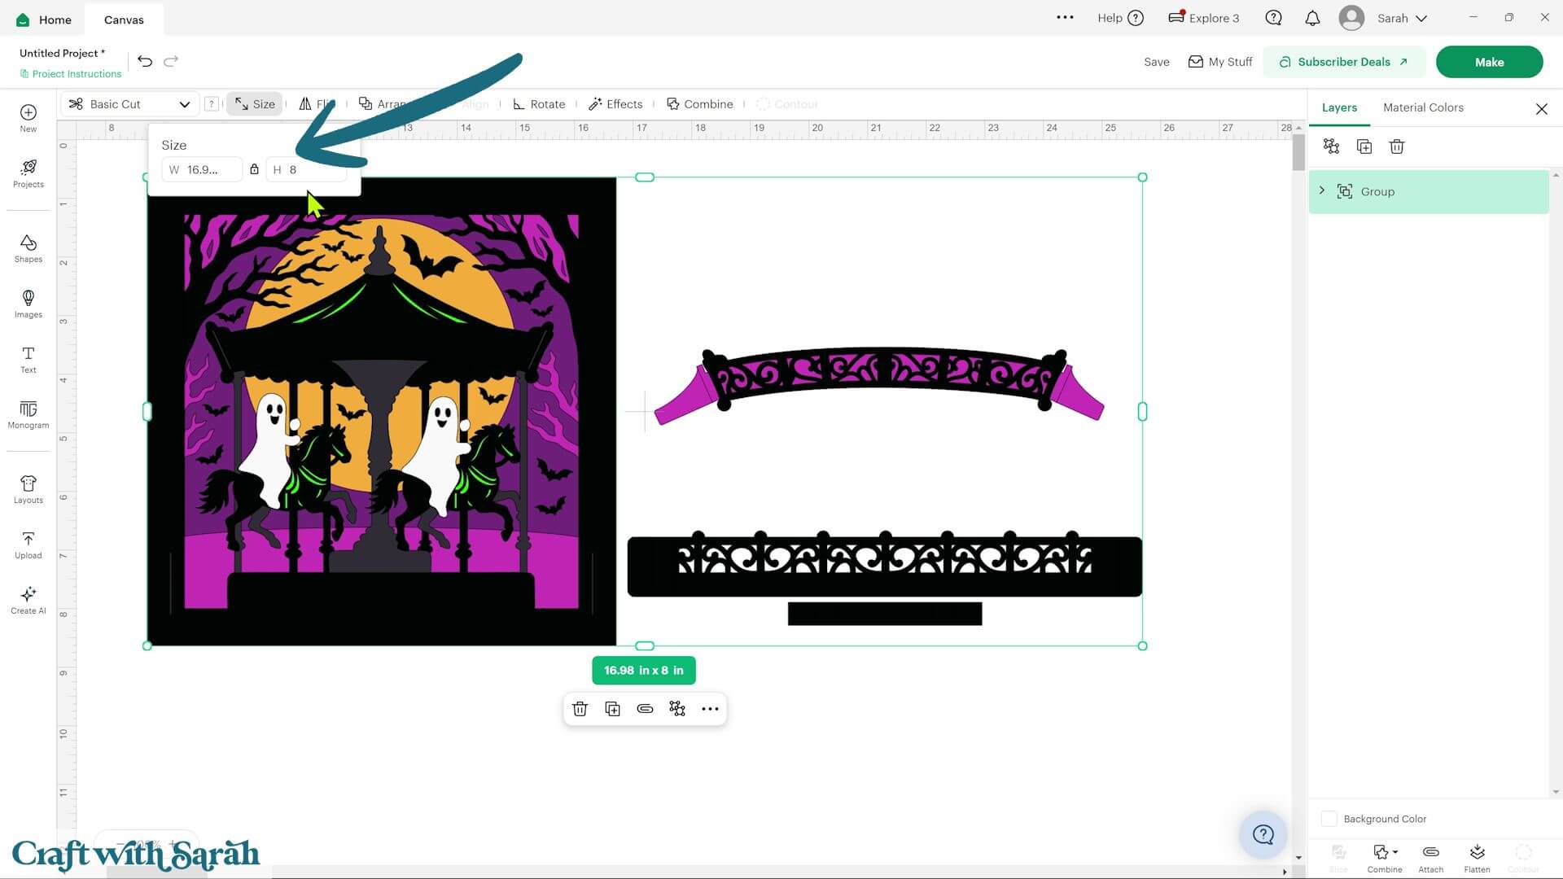Viewport: 1563px width, 879px height.
Task: Switch to Material Colors tab
Action: point(1423,107)
